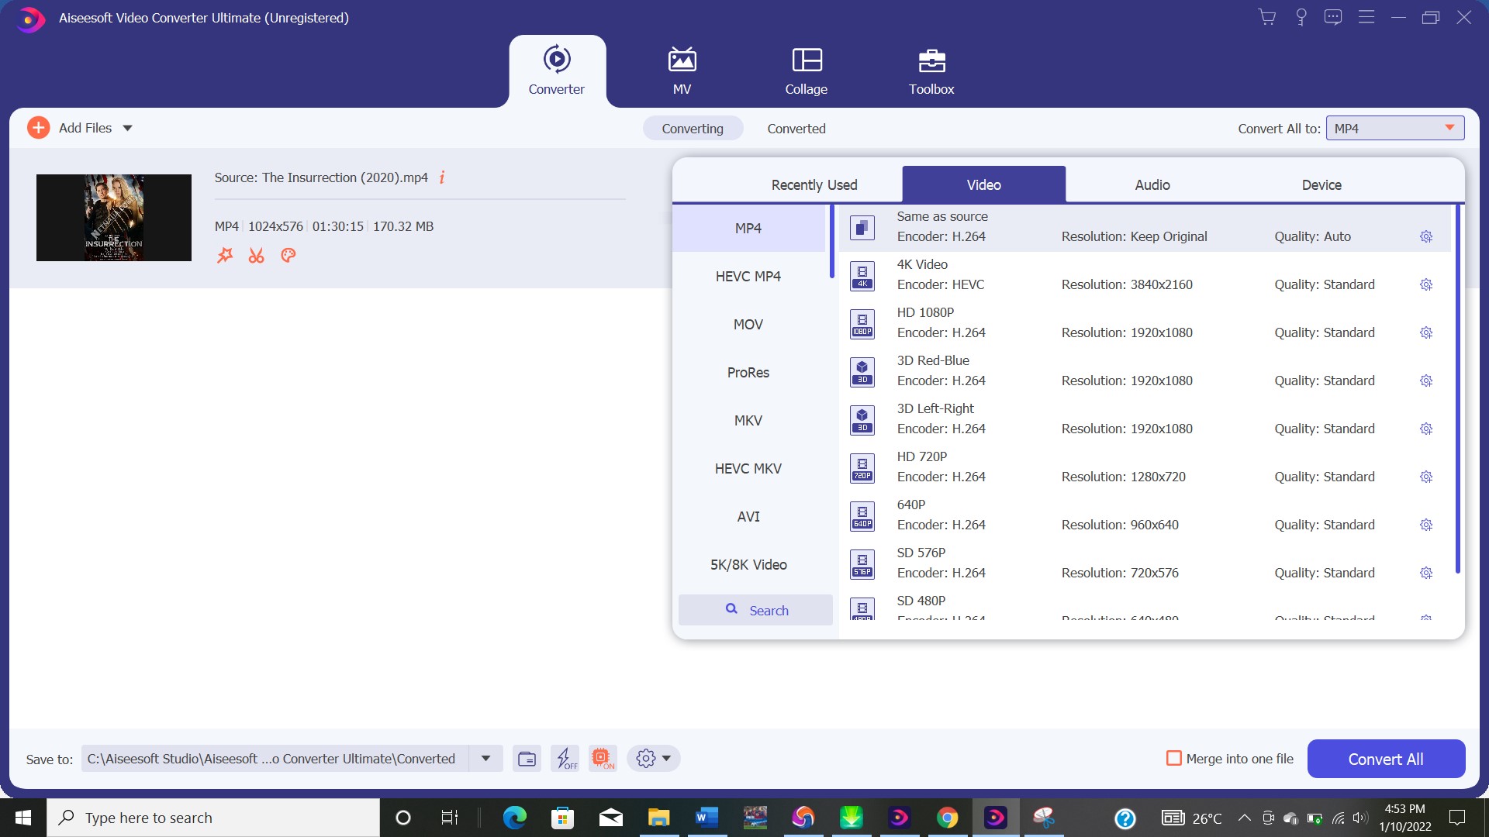Viewport: 1489px width, 837px height.
Task: Click the 3D Red-Blue format icon
Action: click(x=862, y=371)
